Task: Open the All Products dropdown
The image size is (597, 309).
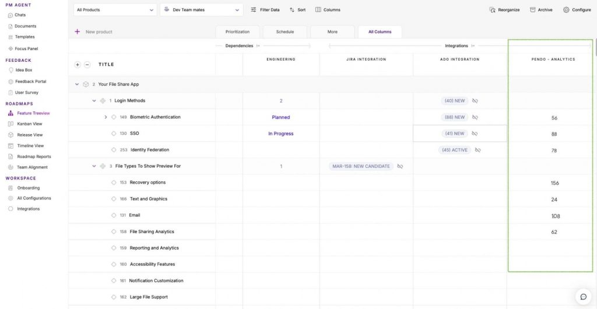Action: (115, 10)
